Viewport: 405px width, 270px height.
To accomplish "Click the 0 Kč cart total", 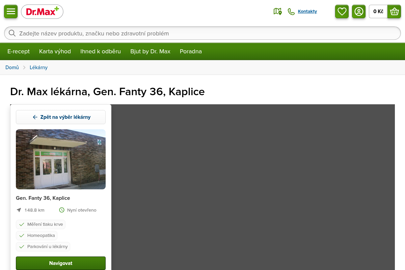I will [378, 11].
